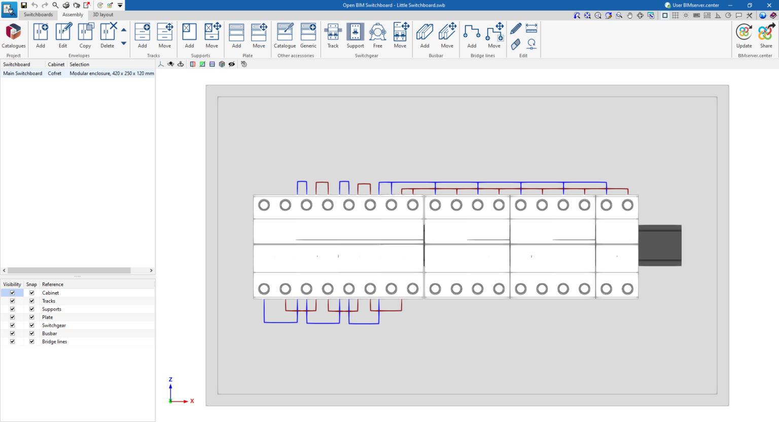Toggle visibility of the Busbar layer
The image size is (779, 422).
coord(12,333)
